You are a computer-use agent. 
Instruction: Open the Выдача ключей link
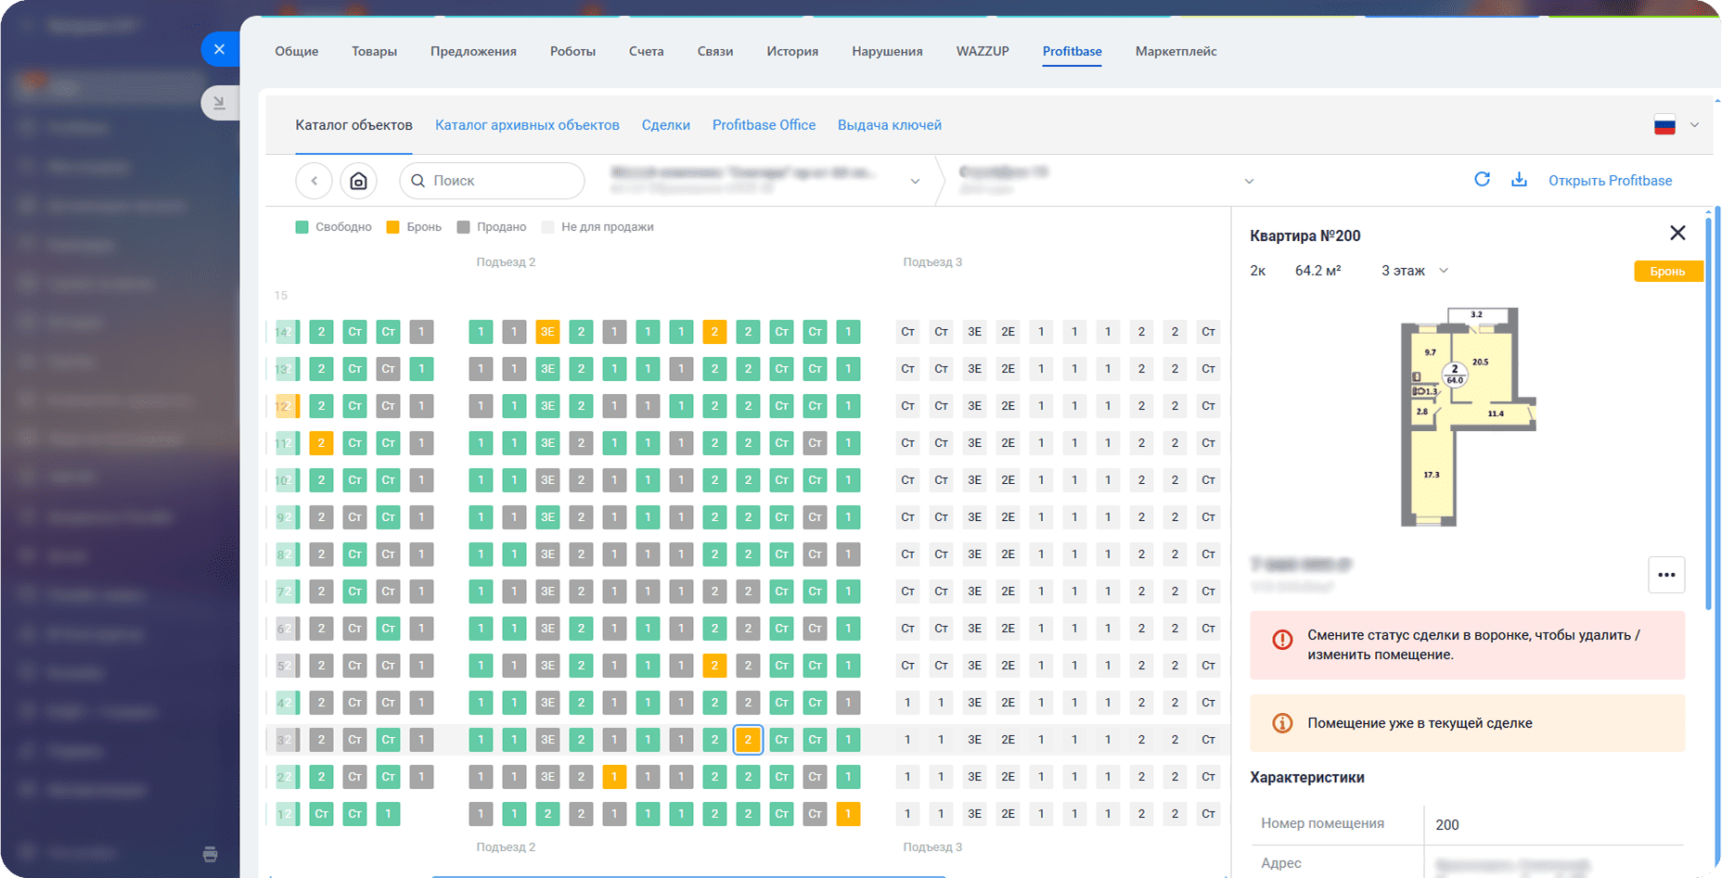tap(889, 125)
